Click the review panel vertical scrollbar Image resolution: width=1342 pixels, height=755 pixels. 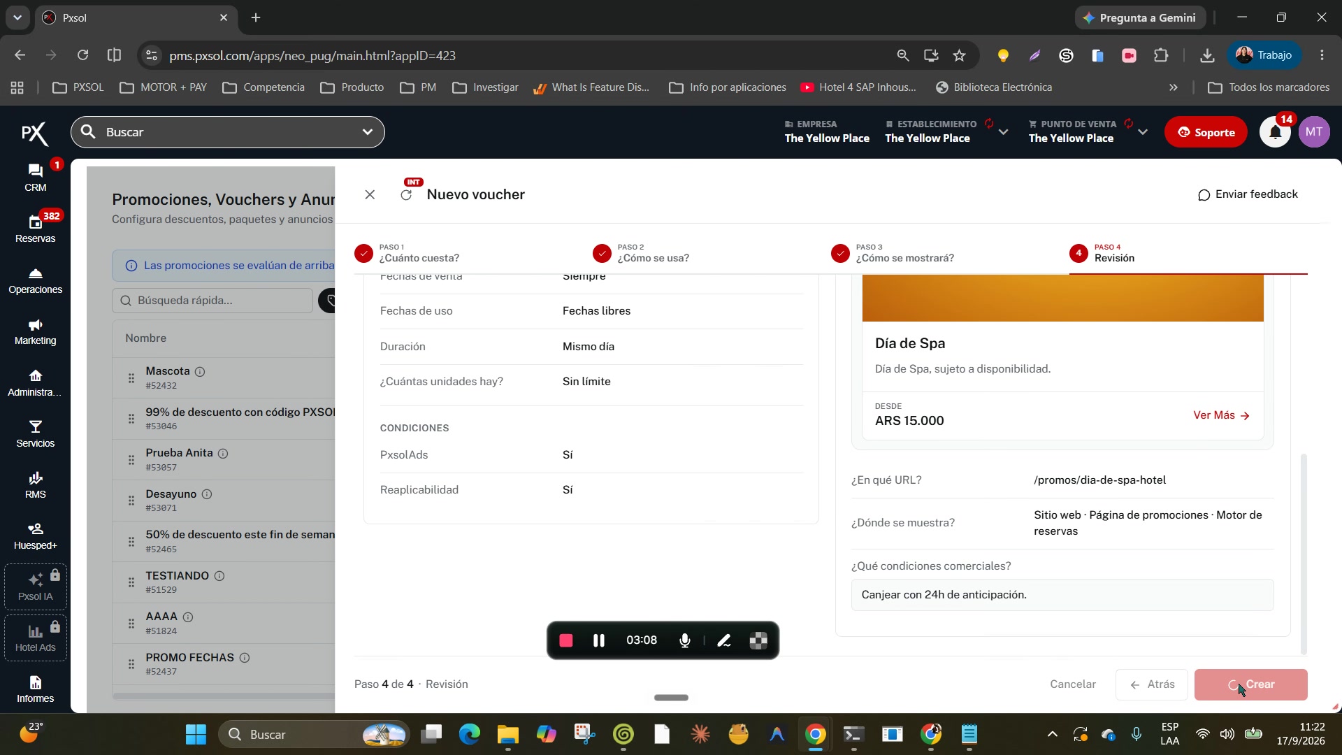click(1303, 554)
